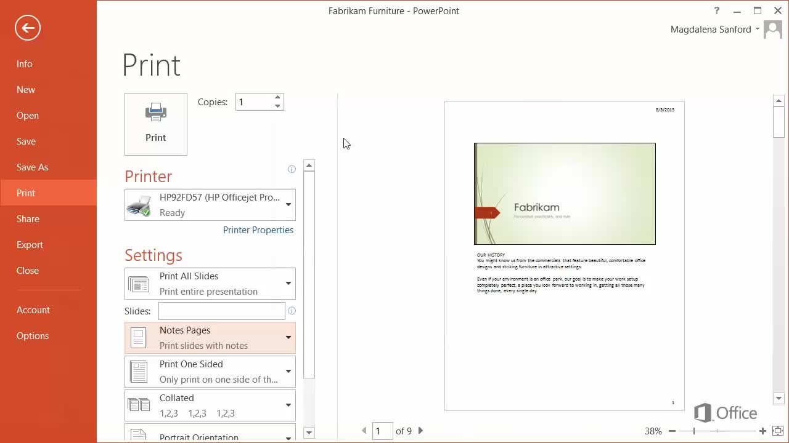Select Save in the Backstage menu
The height and width of the screenshot is (443, 789).
click(48, 142)
